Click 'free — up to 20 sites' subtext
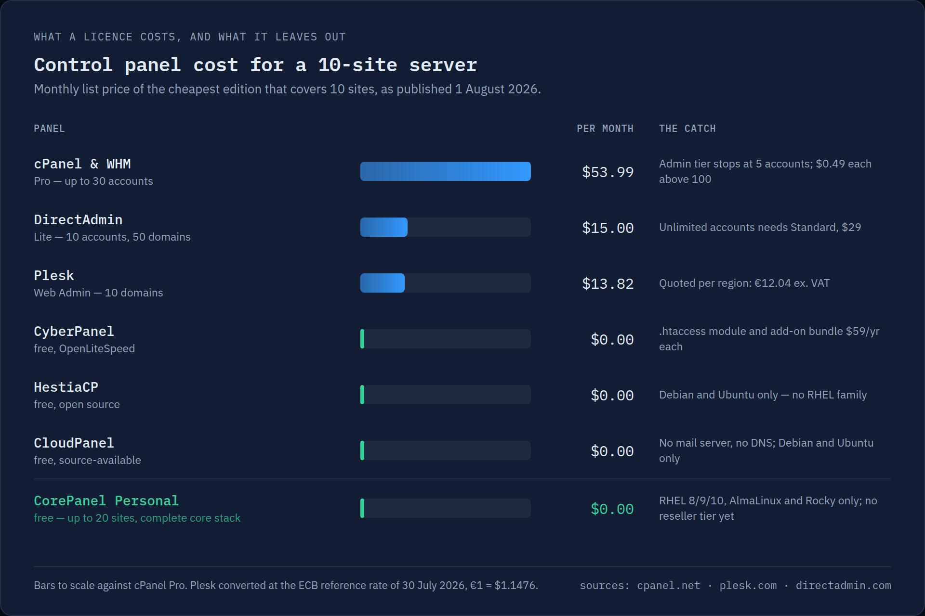 (x=137, y=518)
